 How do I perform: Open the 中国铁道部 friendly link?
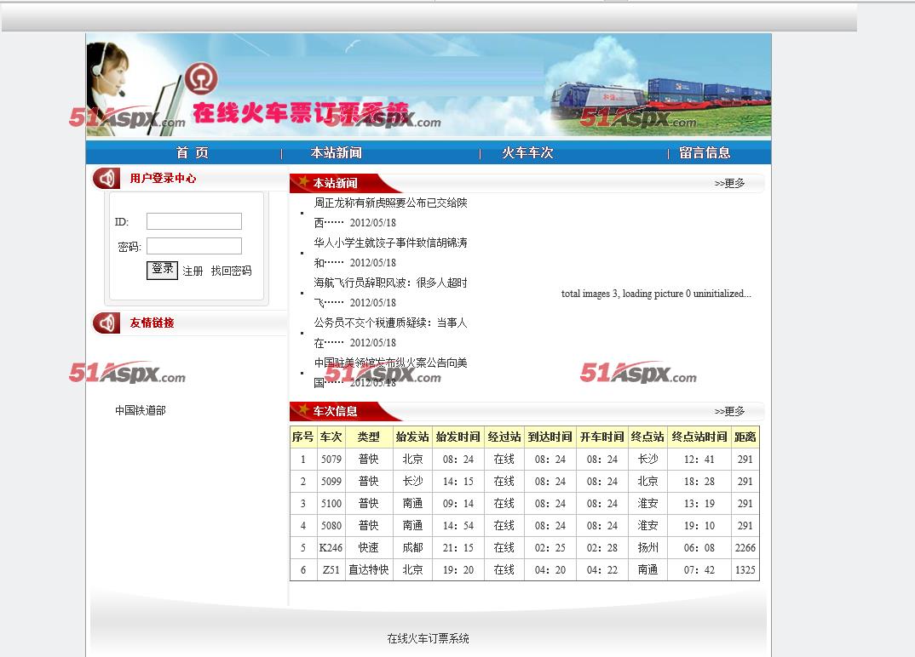coord(141,410)
